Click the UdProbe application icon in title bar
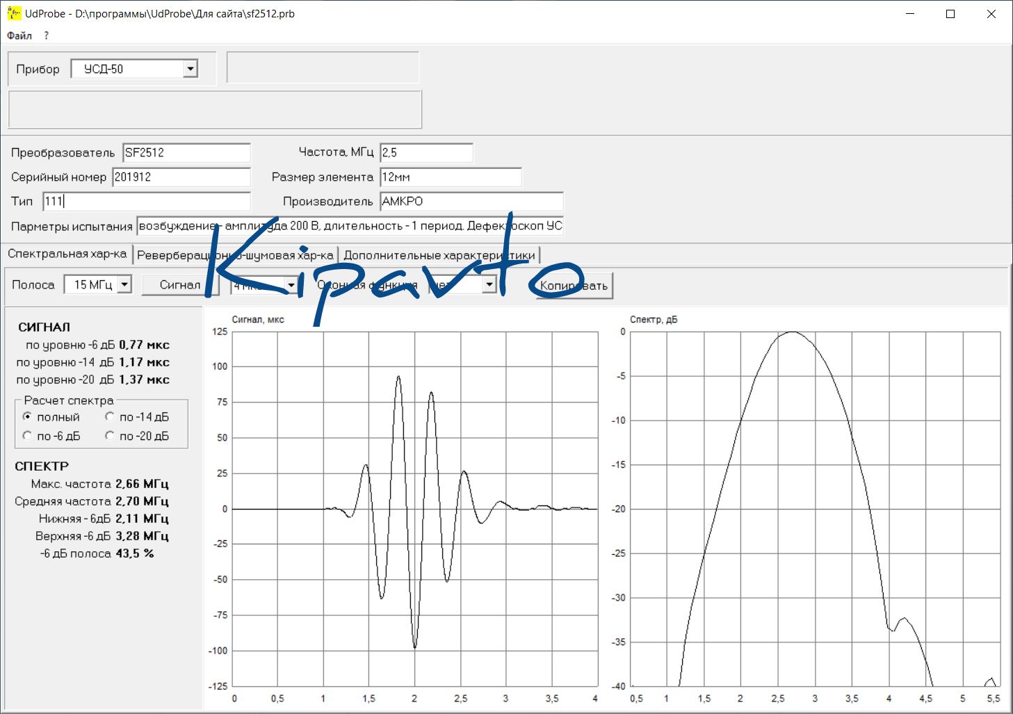1013x714 pixels. (14, 13)
